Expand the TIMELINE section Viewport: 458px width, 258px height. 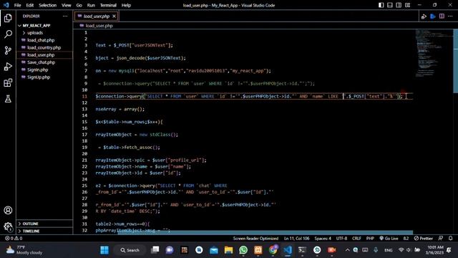pos(44,231)
